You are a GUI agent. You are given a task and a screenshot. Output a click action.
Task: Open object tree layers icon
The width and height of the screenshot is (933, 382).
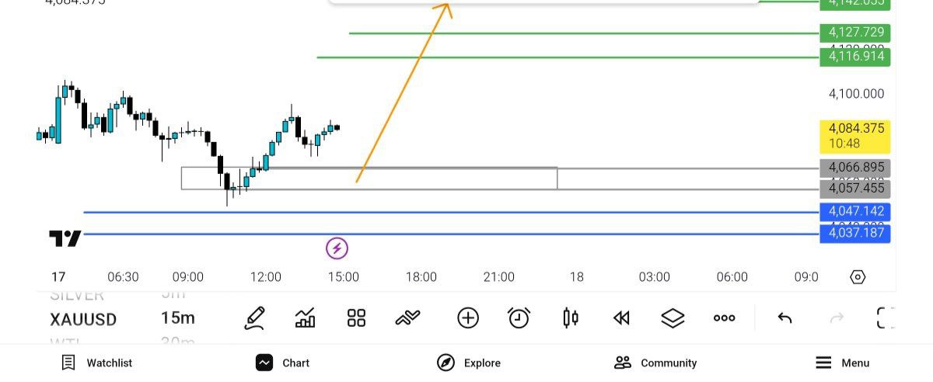(673, 318)
